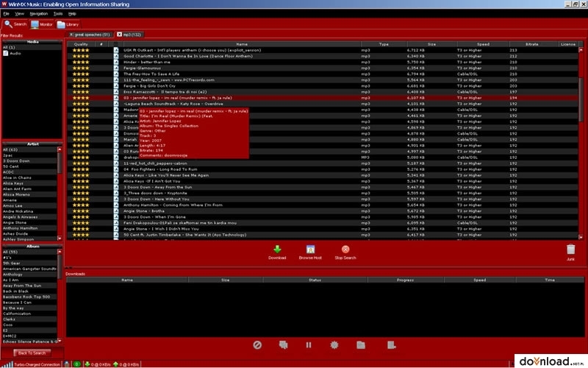This screenshot has height=368, width=588.
Task: Click the green counter badge in status bar
Action: pos(77,364)
